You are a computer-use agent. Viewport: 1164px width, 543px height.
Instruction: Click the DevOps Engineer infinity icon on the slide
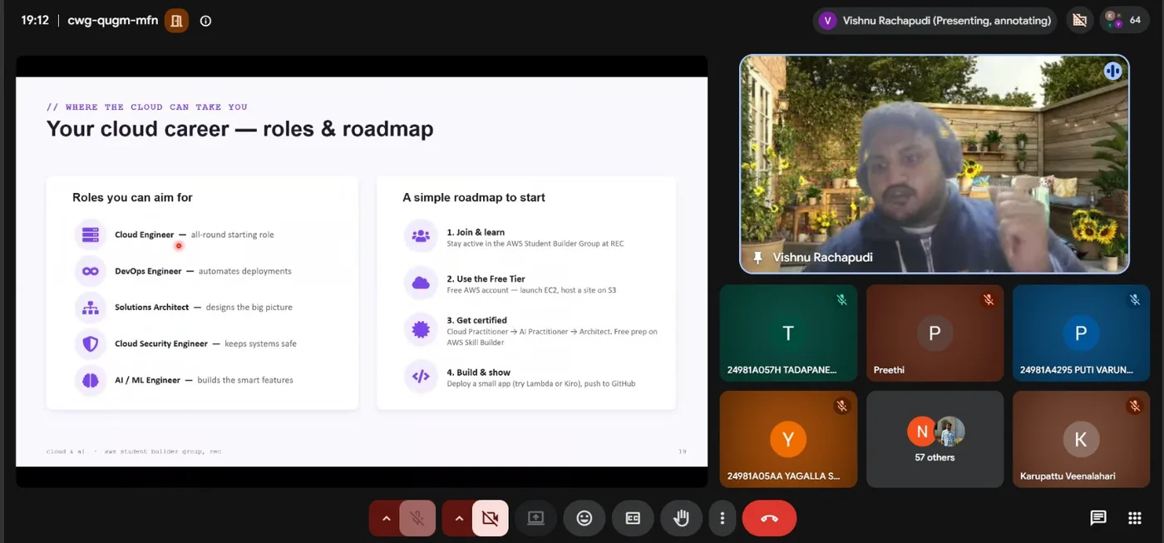tap(91, 271)
